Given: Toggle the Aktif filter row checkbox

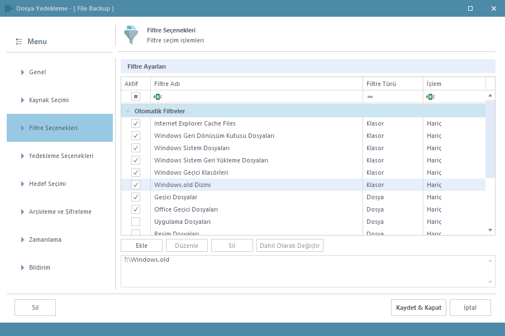Looking at the screenshot, I should [x=136, y=97].
